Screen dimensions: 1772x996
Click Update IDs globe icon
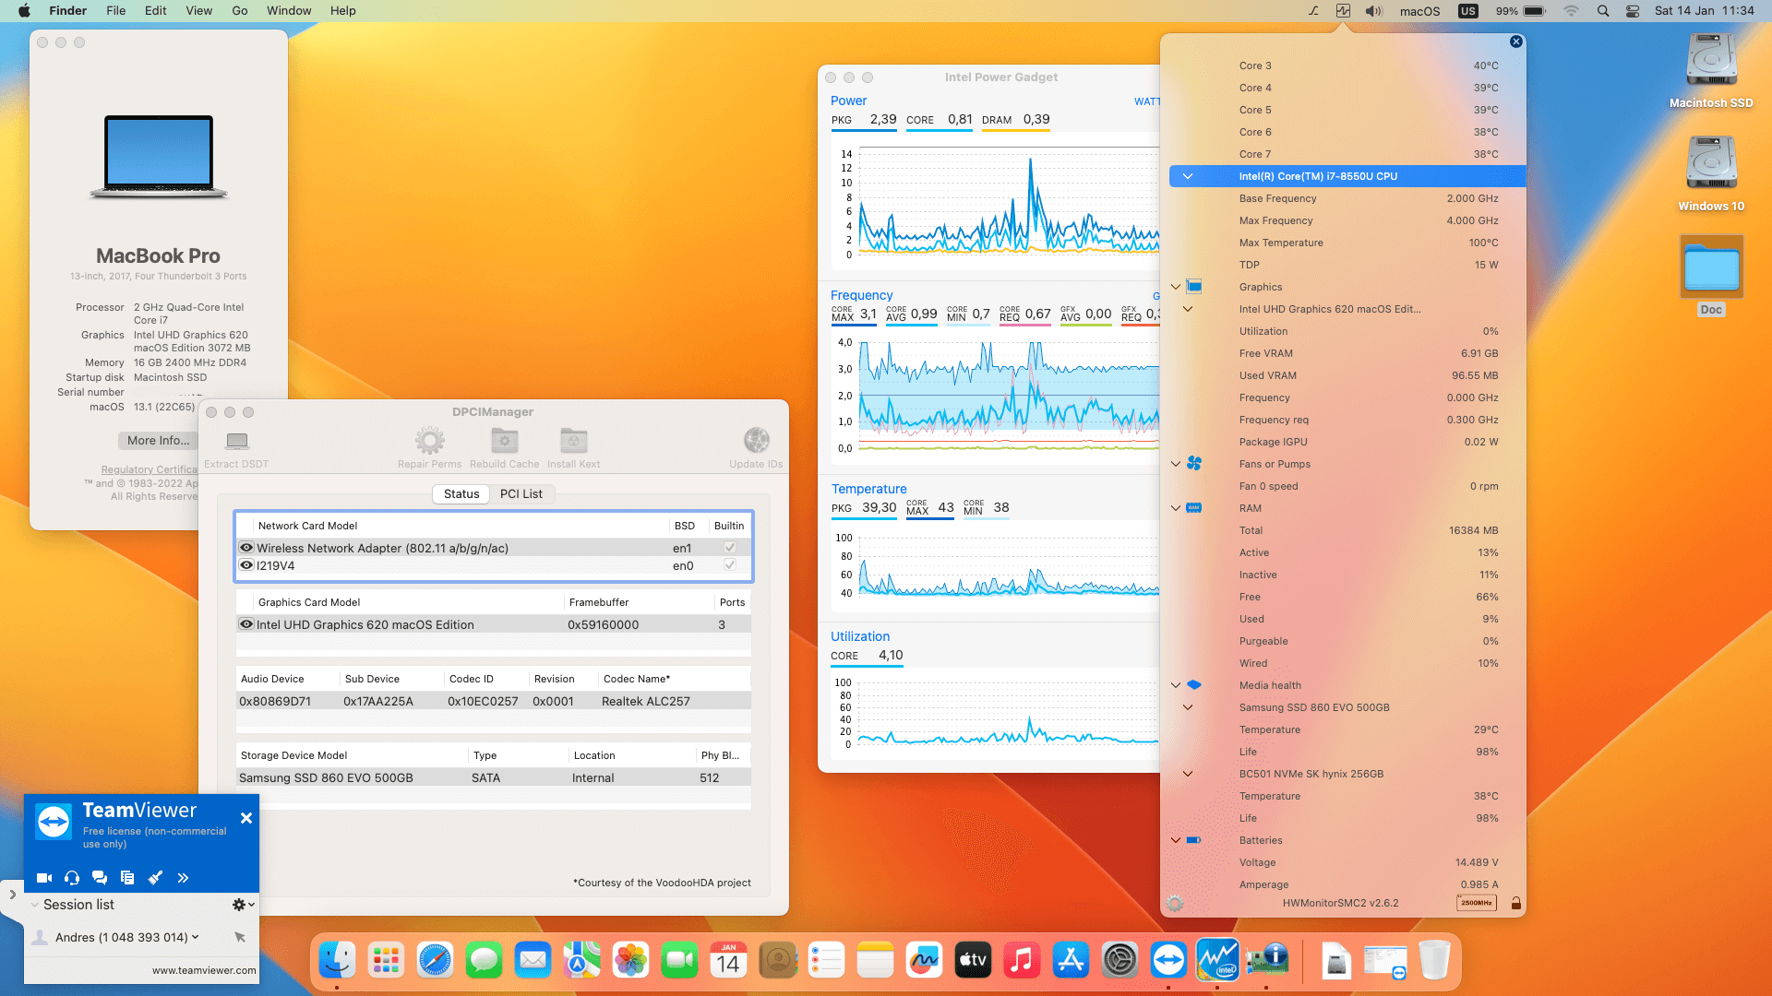(x=757, y=441)
